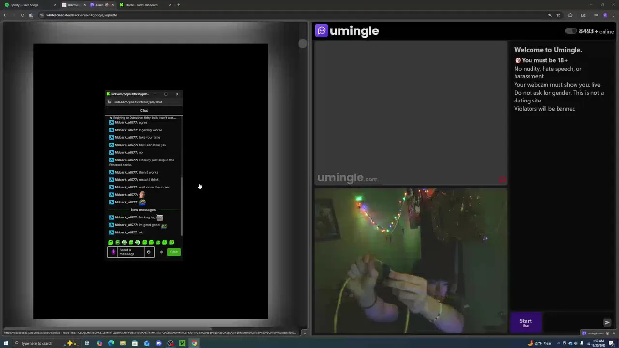Open Discord from the taskbar

159,343
